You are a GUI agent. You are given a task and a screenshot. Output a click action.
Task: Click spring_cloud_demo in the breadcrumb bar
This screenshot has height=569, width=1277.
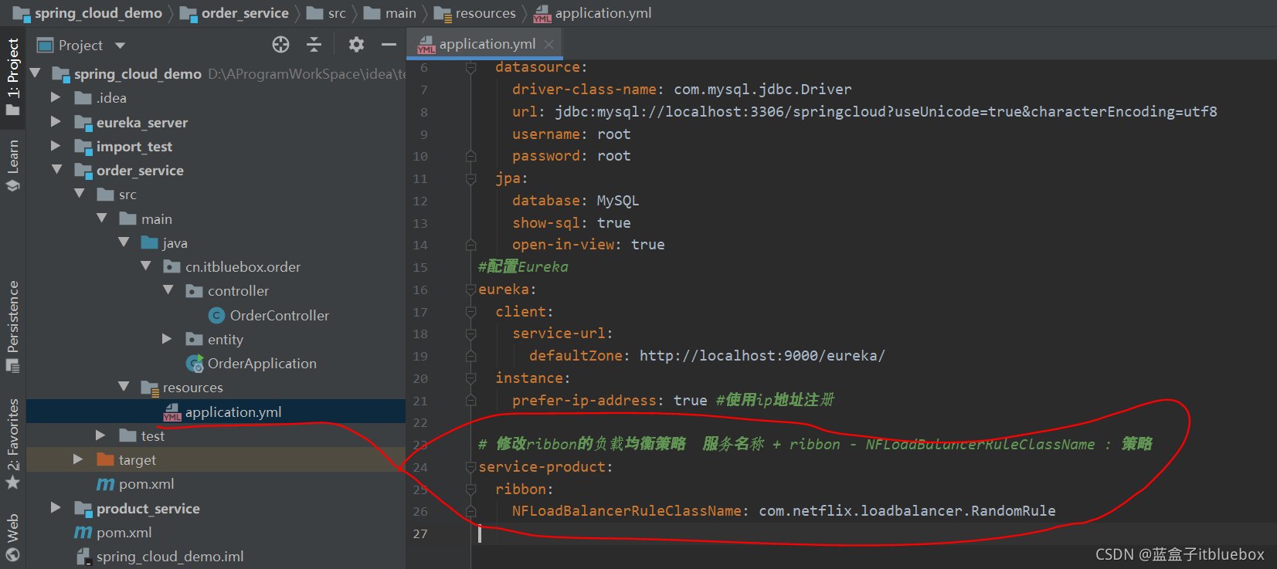pyautogui.click(x=98, y=13)
